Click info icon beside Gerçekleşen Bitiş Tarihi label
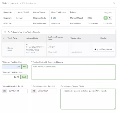 54,86
